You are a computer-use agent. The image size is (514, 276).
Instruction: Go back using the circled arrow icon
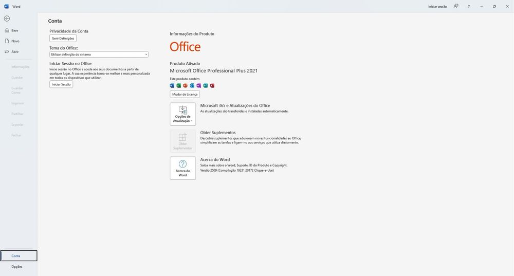click(x=7, y=19)
